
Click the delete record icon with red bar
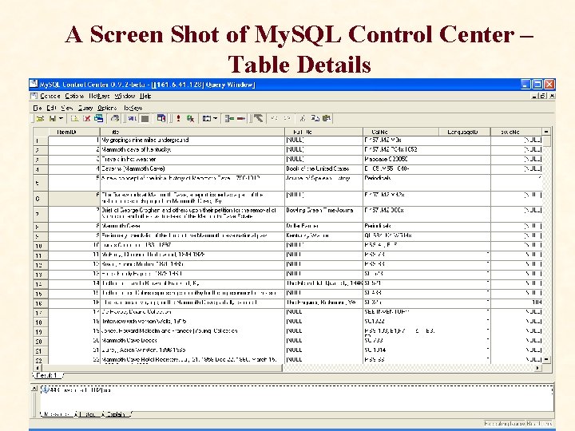[x=241, y=118]
